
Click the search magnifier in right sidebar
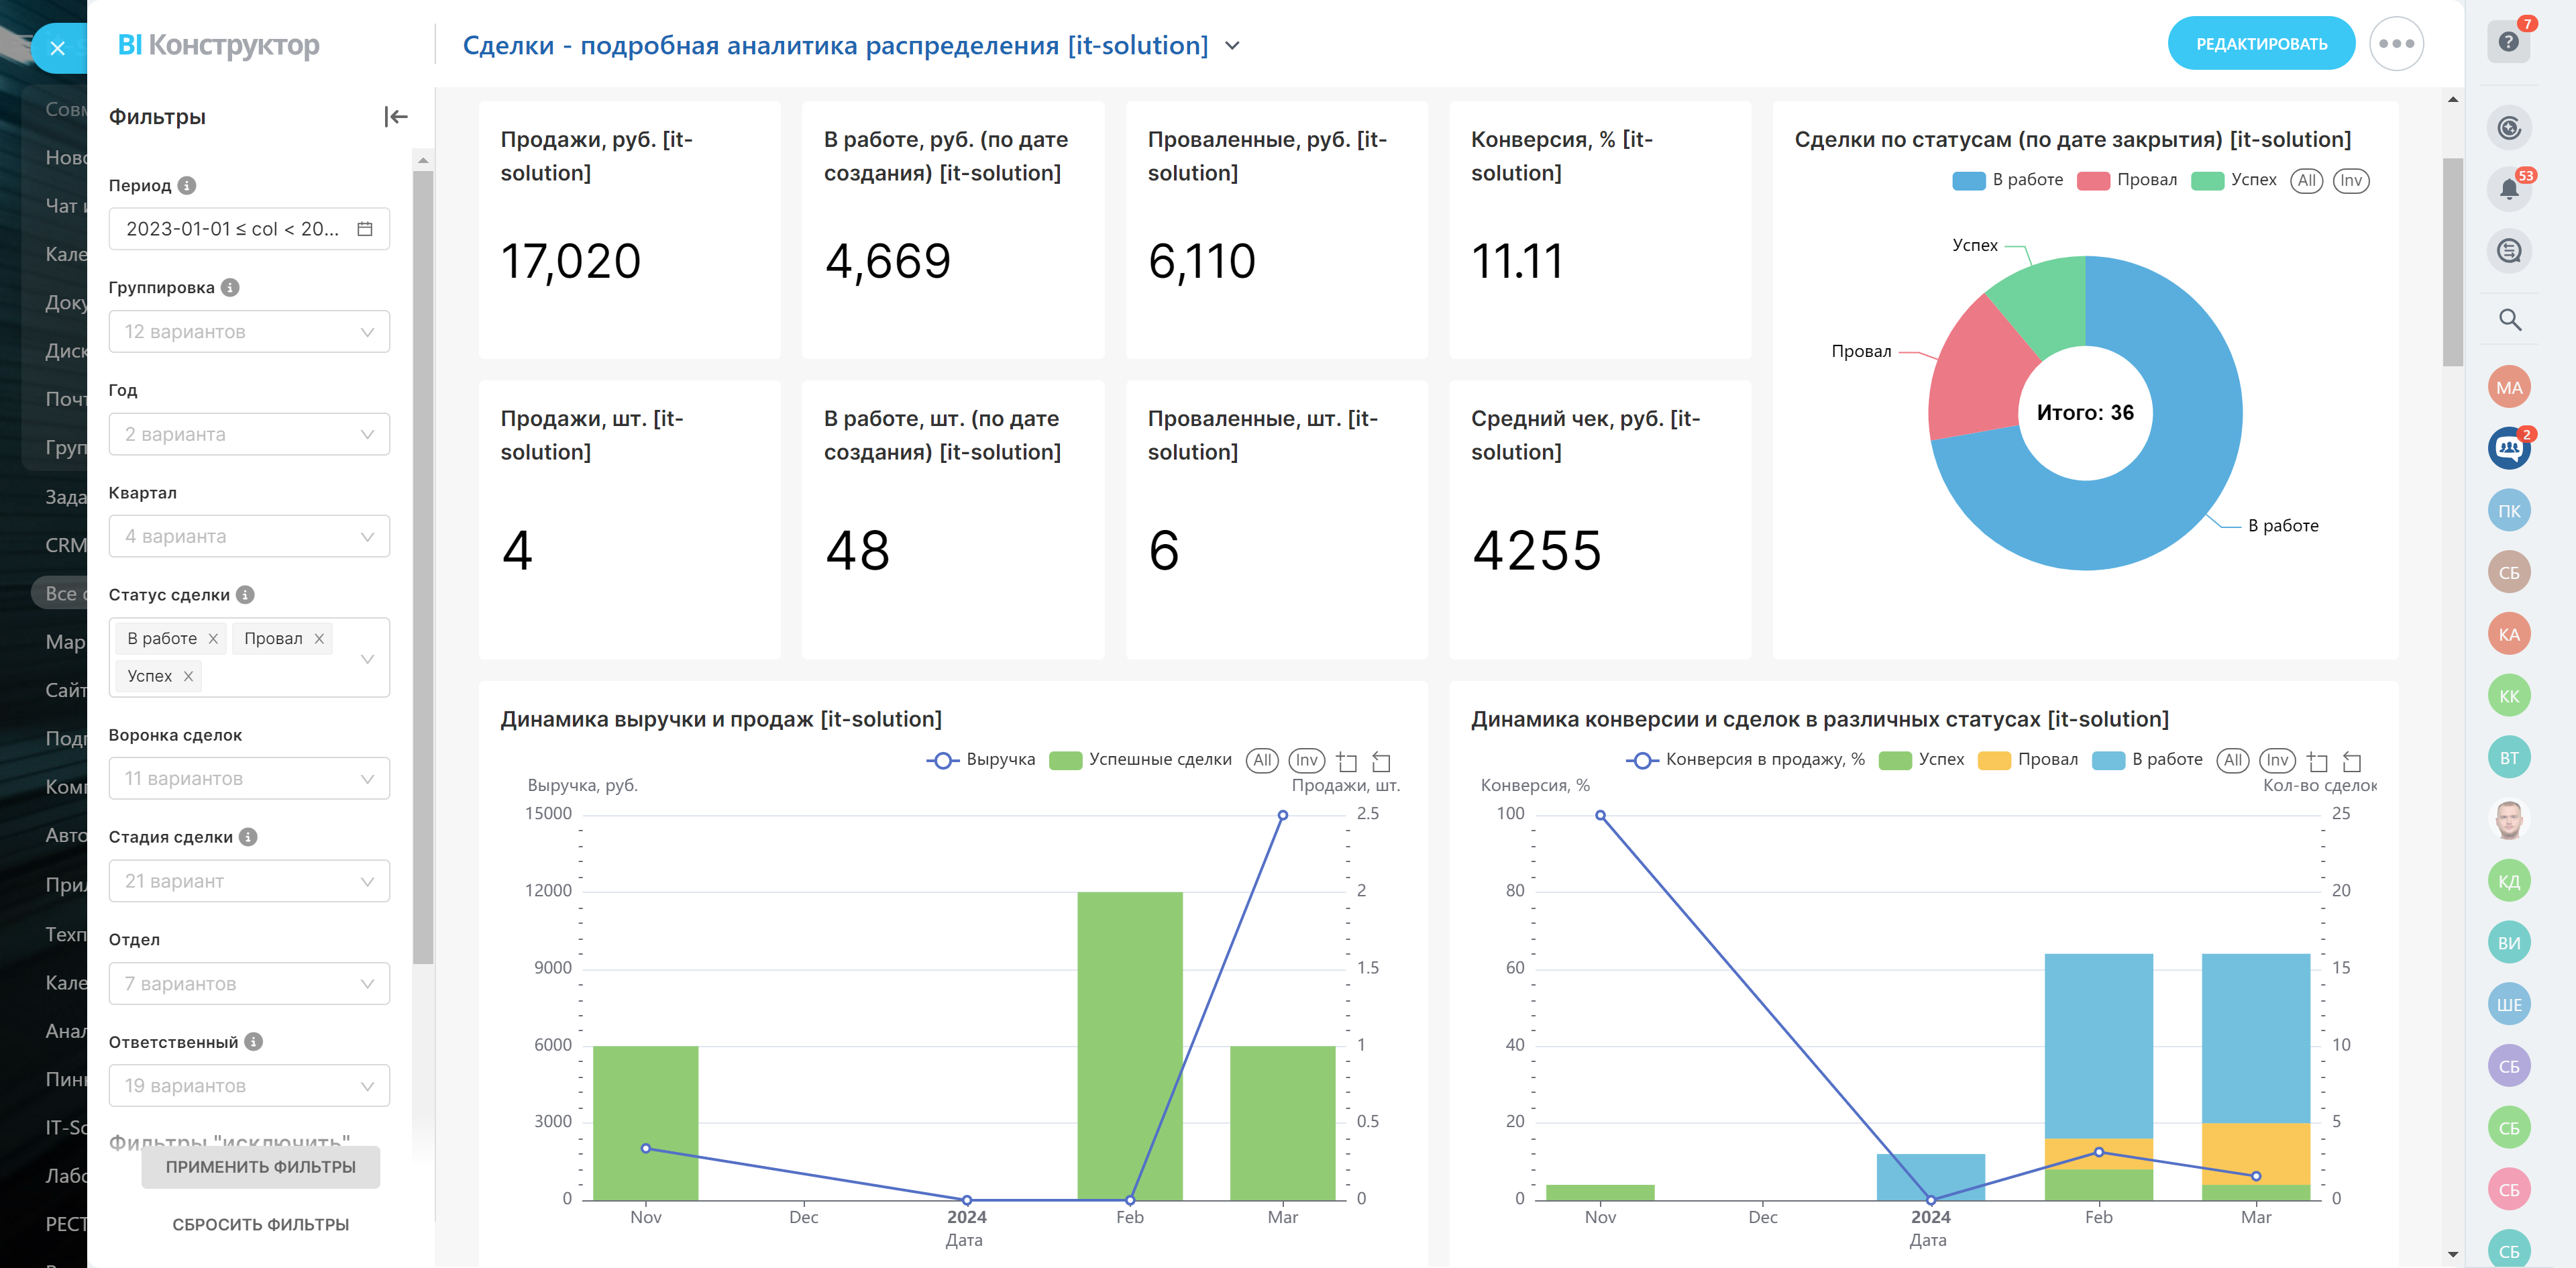(x=2509, y=320)
